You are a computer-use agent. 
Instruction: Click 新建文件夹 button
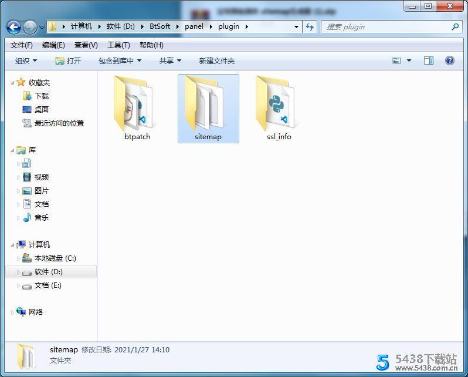click(x=216, y=61)
